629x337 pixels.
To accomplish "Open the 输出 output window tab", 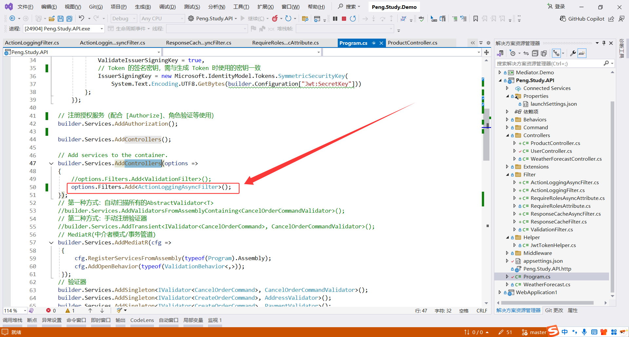I will 120,320.
